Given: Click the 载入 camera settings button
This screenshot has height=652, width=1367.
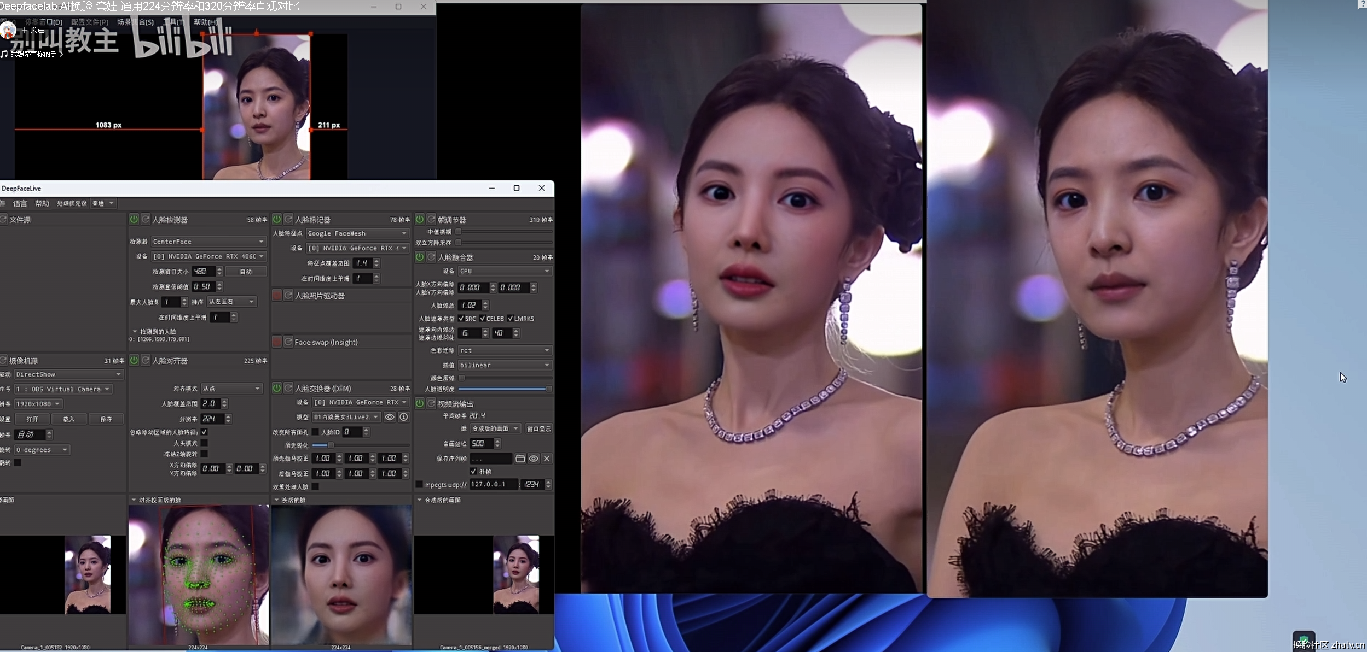Looking at the screenshot, I should pyautogui.click(x=69, y=419).
